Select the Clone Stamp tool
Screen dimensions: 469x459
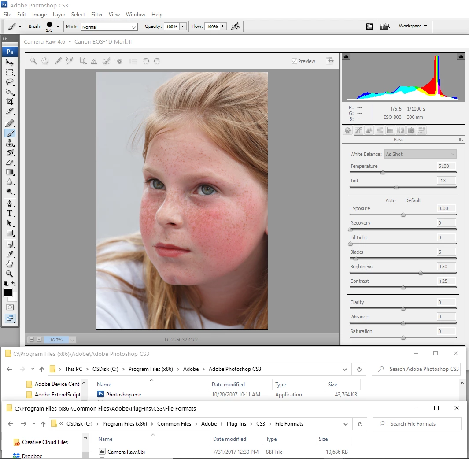point(10,143)
